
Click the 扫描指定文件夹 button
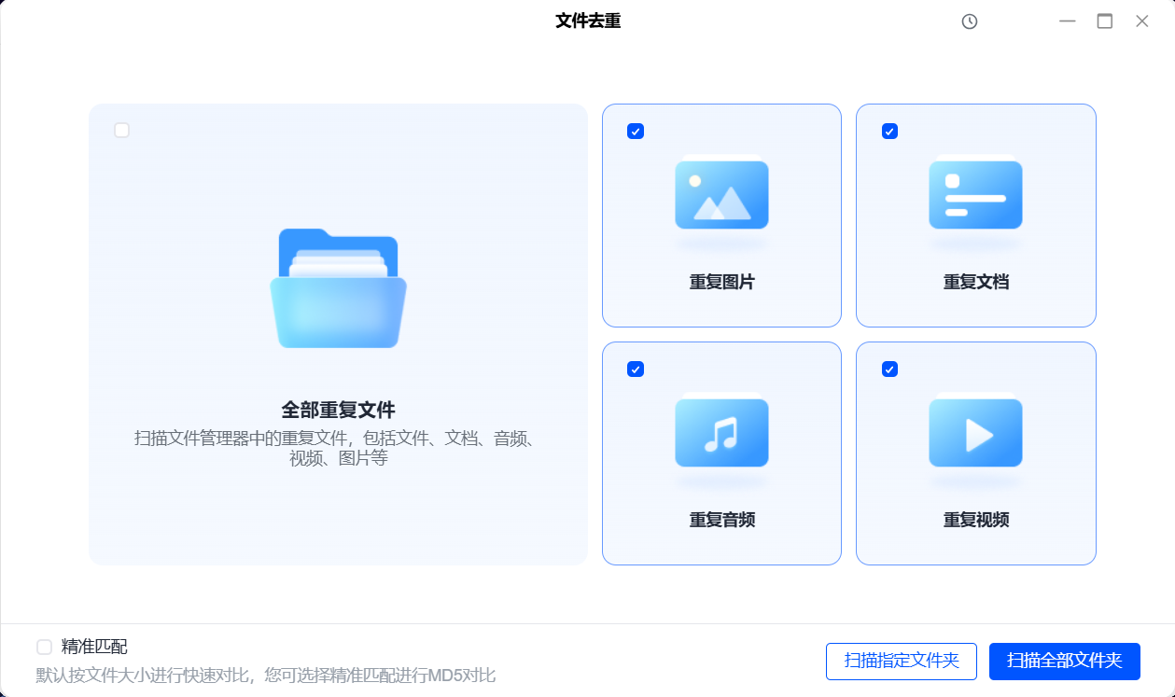tap(902, 662)
